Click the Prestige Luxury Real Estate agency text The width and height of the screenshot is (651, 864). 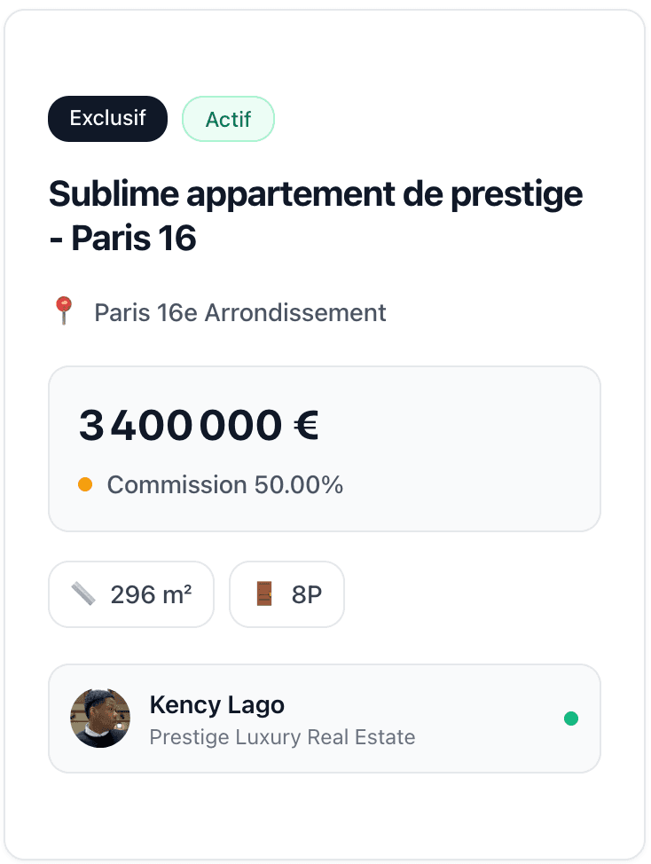tap(282, 737)
